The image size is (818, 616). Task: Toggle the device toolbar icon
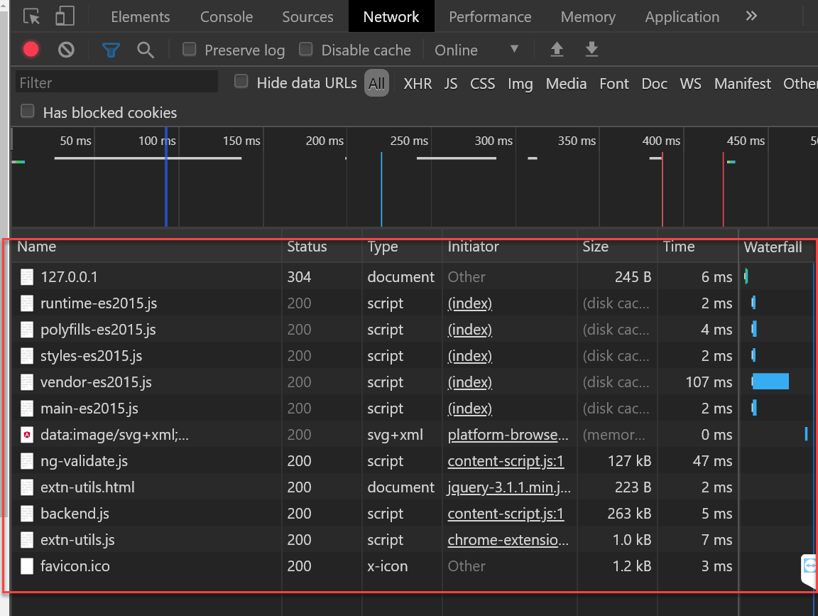65,16
